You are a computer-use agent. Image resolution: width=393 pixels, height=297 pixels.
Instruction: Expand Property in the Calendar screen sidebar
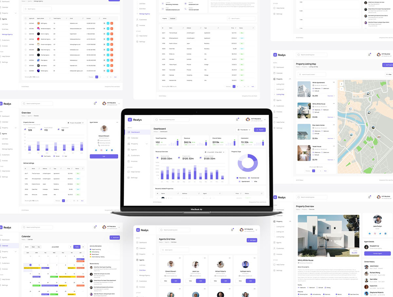[16, 251]
